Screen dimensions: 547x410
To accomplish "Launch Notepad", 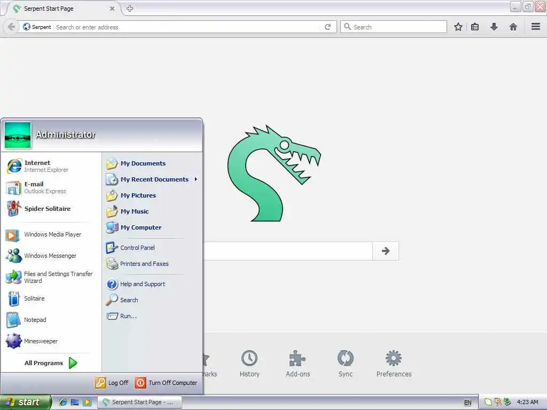I will pyautogui.click(x=26, y=320).
